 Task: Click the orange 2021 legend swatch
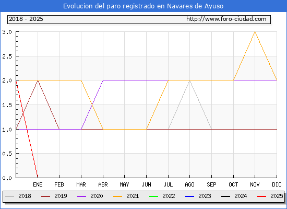(118, 196)
